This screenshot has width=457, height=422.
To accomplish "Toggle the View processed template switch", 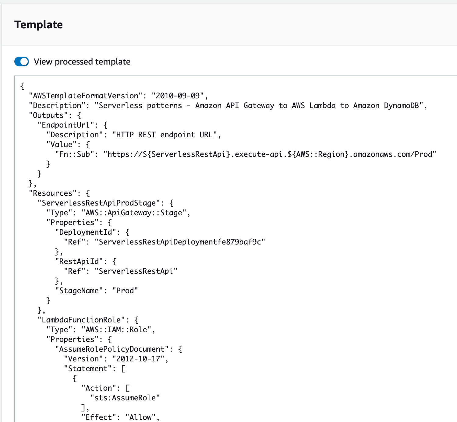I will pyautogui.click(x=22, y=62).
